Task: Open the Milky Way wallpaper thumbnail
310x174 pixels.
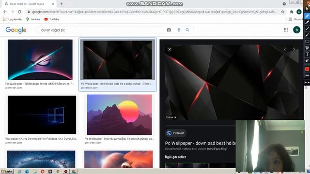Action: click(41, 159)
